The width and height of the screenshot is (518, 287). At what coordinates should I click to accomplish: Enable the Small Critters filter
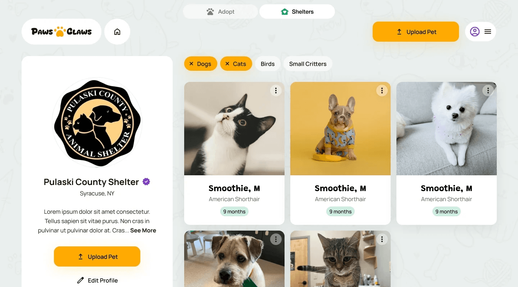click(x=308, y=64)
